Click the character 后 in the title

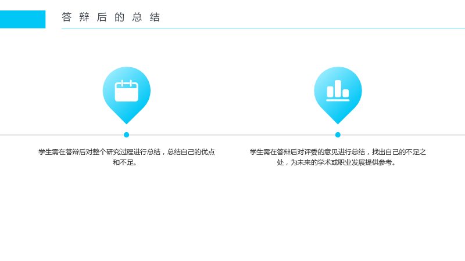point(102,17)
